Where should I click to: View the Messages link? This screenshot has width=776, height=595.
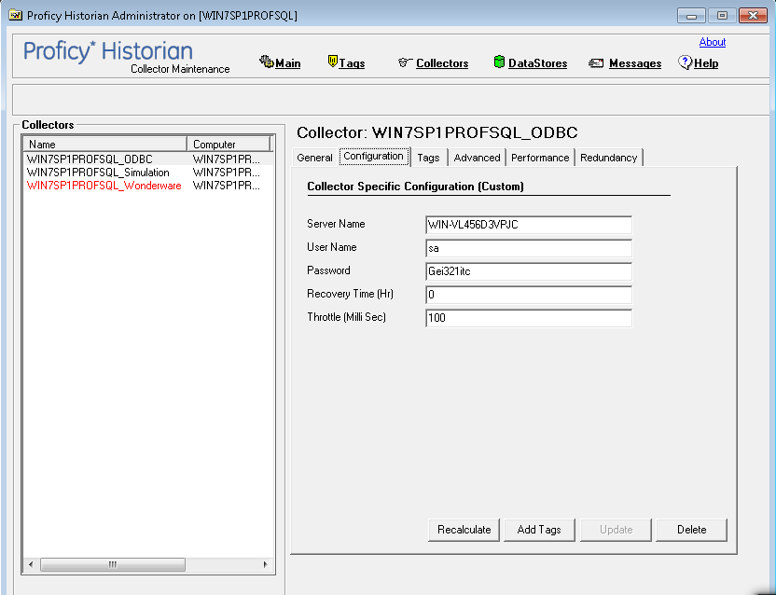[x=635, y=63]
